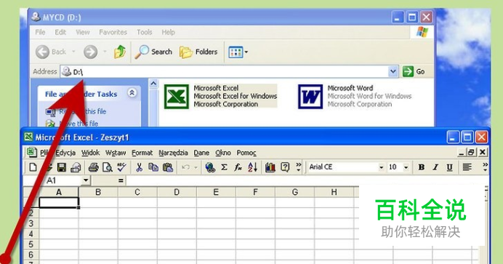
Task: Open the Name Box dropdown arrow
Action: [x=86, y=180]
